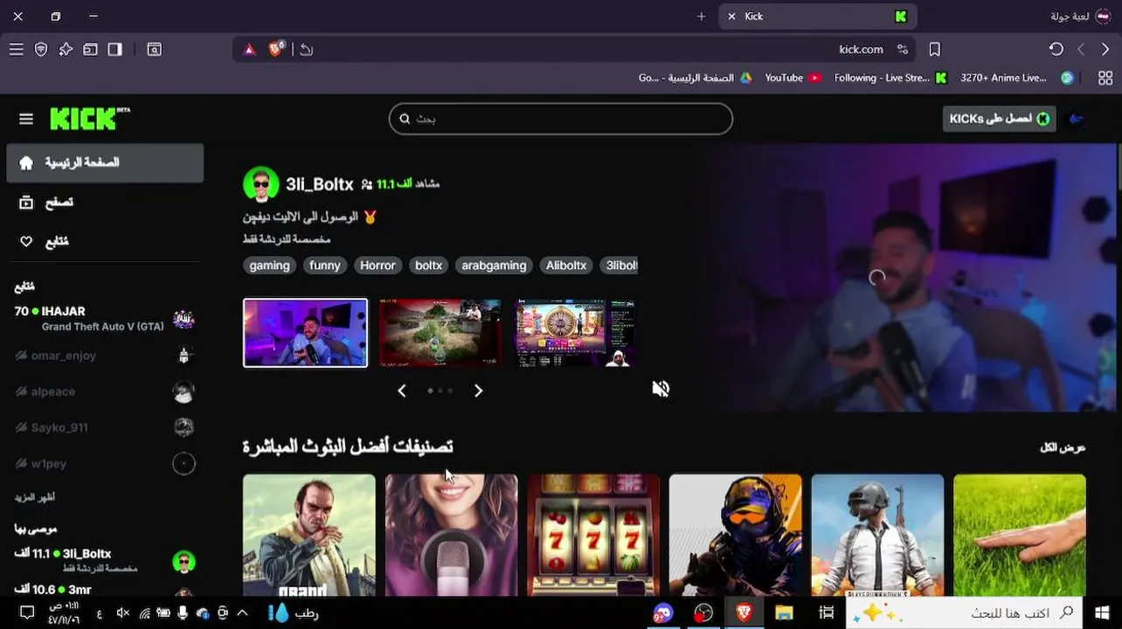Close the Kick tab
Screen dimensions: 1122x629
[x=731, y=17]
